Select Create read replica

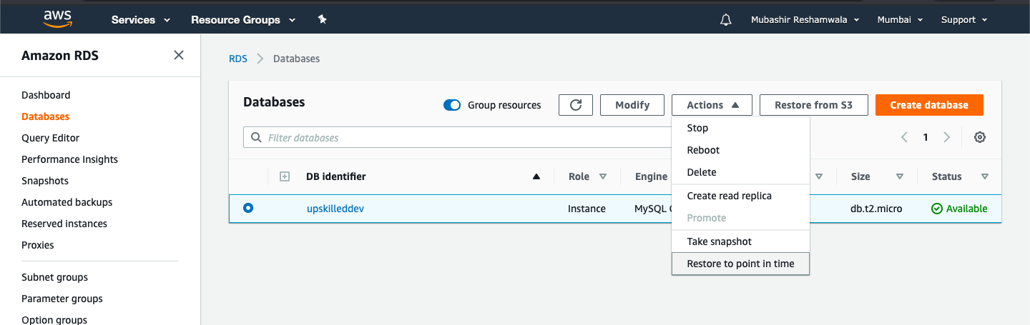pos(740,196)
